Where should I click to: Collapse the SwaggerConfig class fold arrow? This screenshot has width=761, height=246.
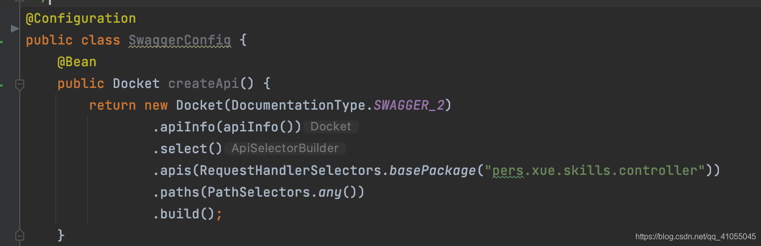pos(15,29)
